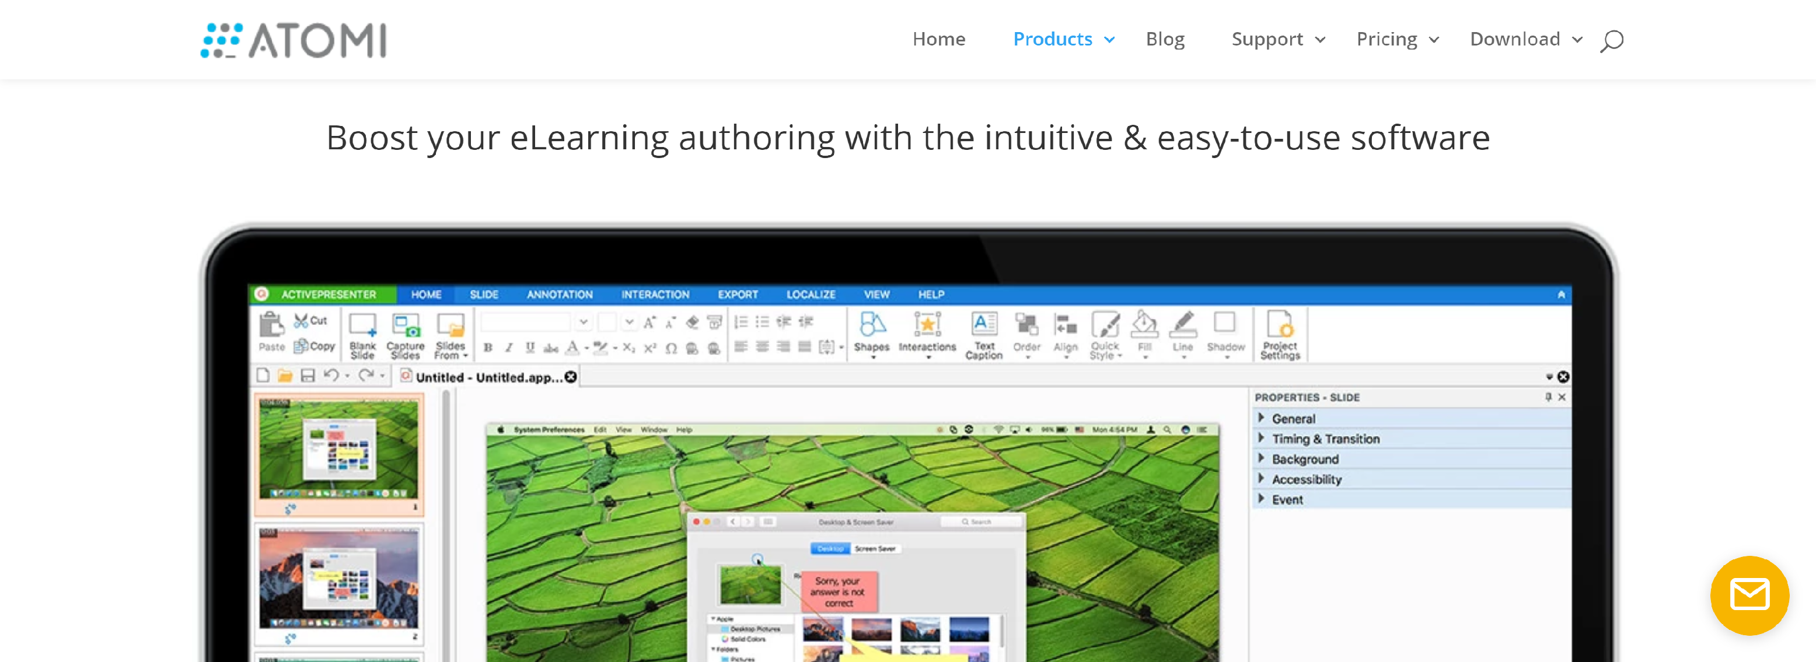This screenshot has width=1816, height=662.
Task: Expand the Timing & Transition section
Action: point(1412,439)
